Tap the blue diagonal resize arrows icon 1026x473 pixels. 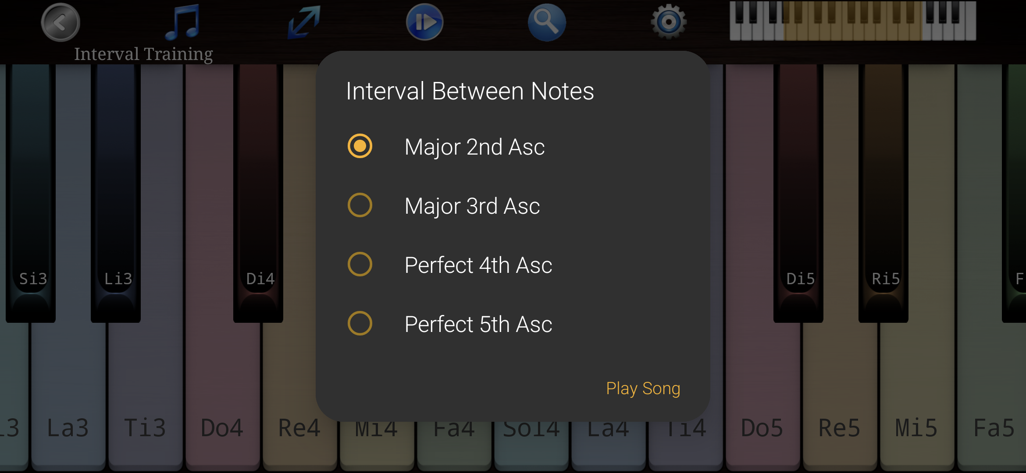(304, 22)
